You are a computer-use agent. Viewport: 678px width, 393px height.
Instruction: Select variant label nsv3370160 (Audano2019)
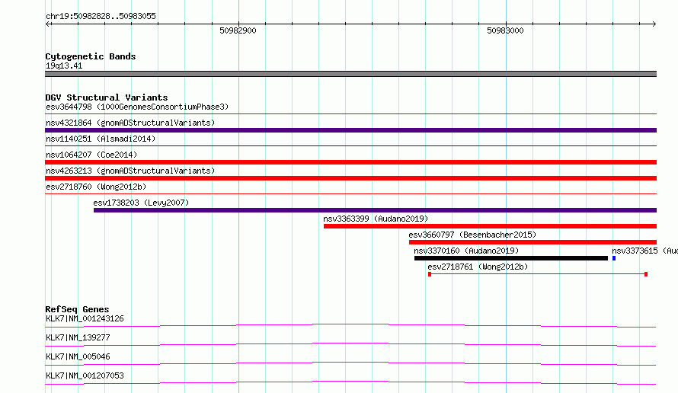pos(466,251)
